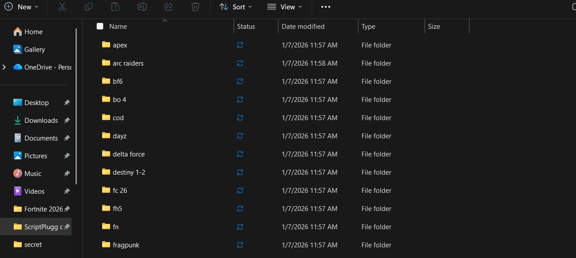Screen dimensions: 576x258
Task: Click the sync status icon for fh5
Action: pos(240,209)
